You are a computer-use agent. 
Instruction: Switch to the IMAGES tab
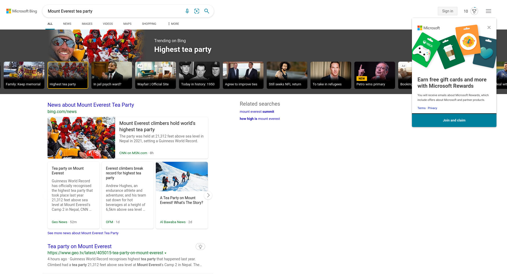[x=87, y=24]
